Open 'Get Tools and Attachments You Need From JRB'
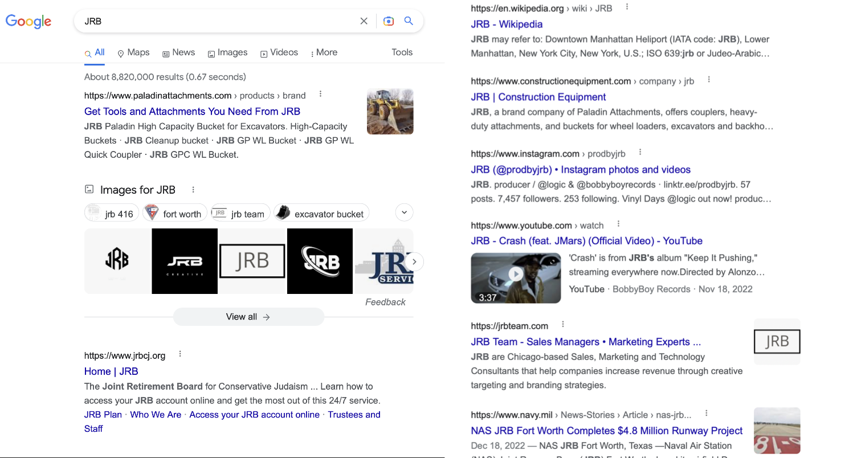Viewport: 849px width, 458px height. click(x=192, y=112)
